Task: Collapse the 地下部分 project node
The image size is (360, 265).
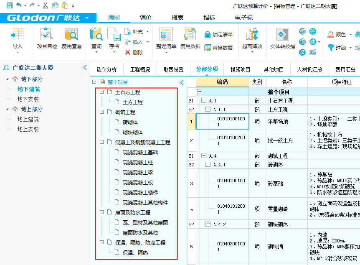Action: [x=7, y=79]
